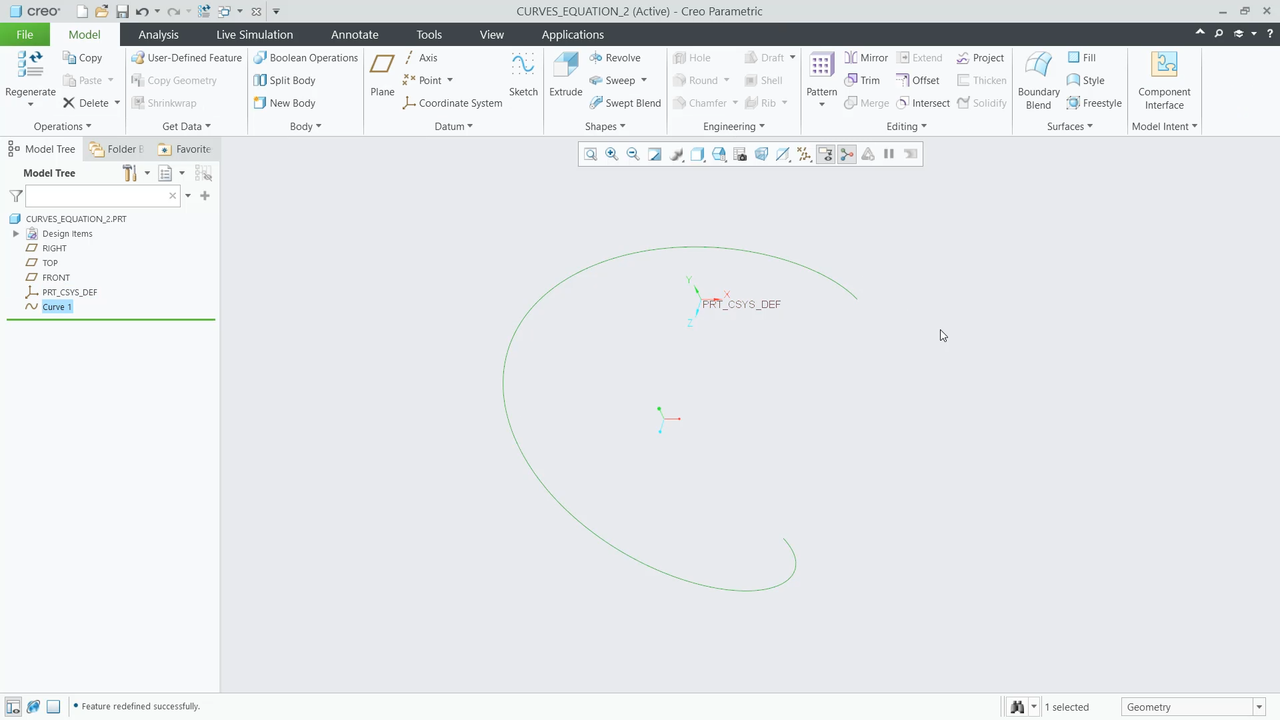Open the Datum Display Filters icon
The image size is (1280, 720).
click(804, 155)
